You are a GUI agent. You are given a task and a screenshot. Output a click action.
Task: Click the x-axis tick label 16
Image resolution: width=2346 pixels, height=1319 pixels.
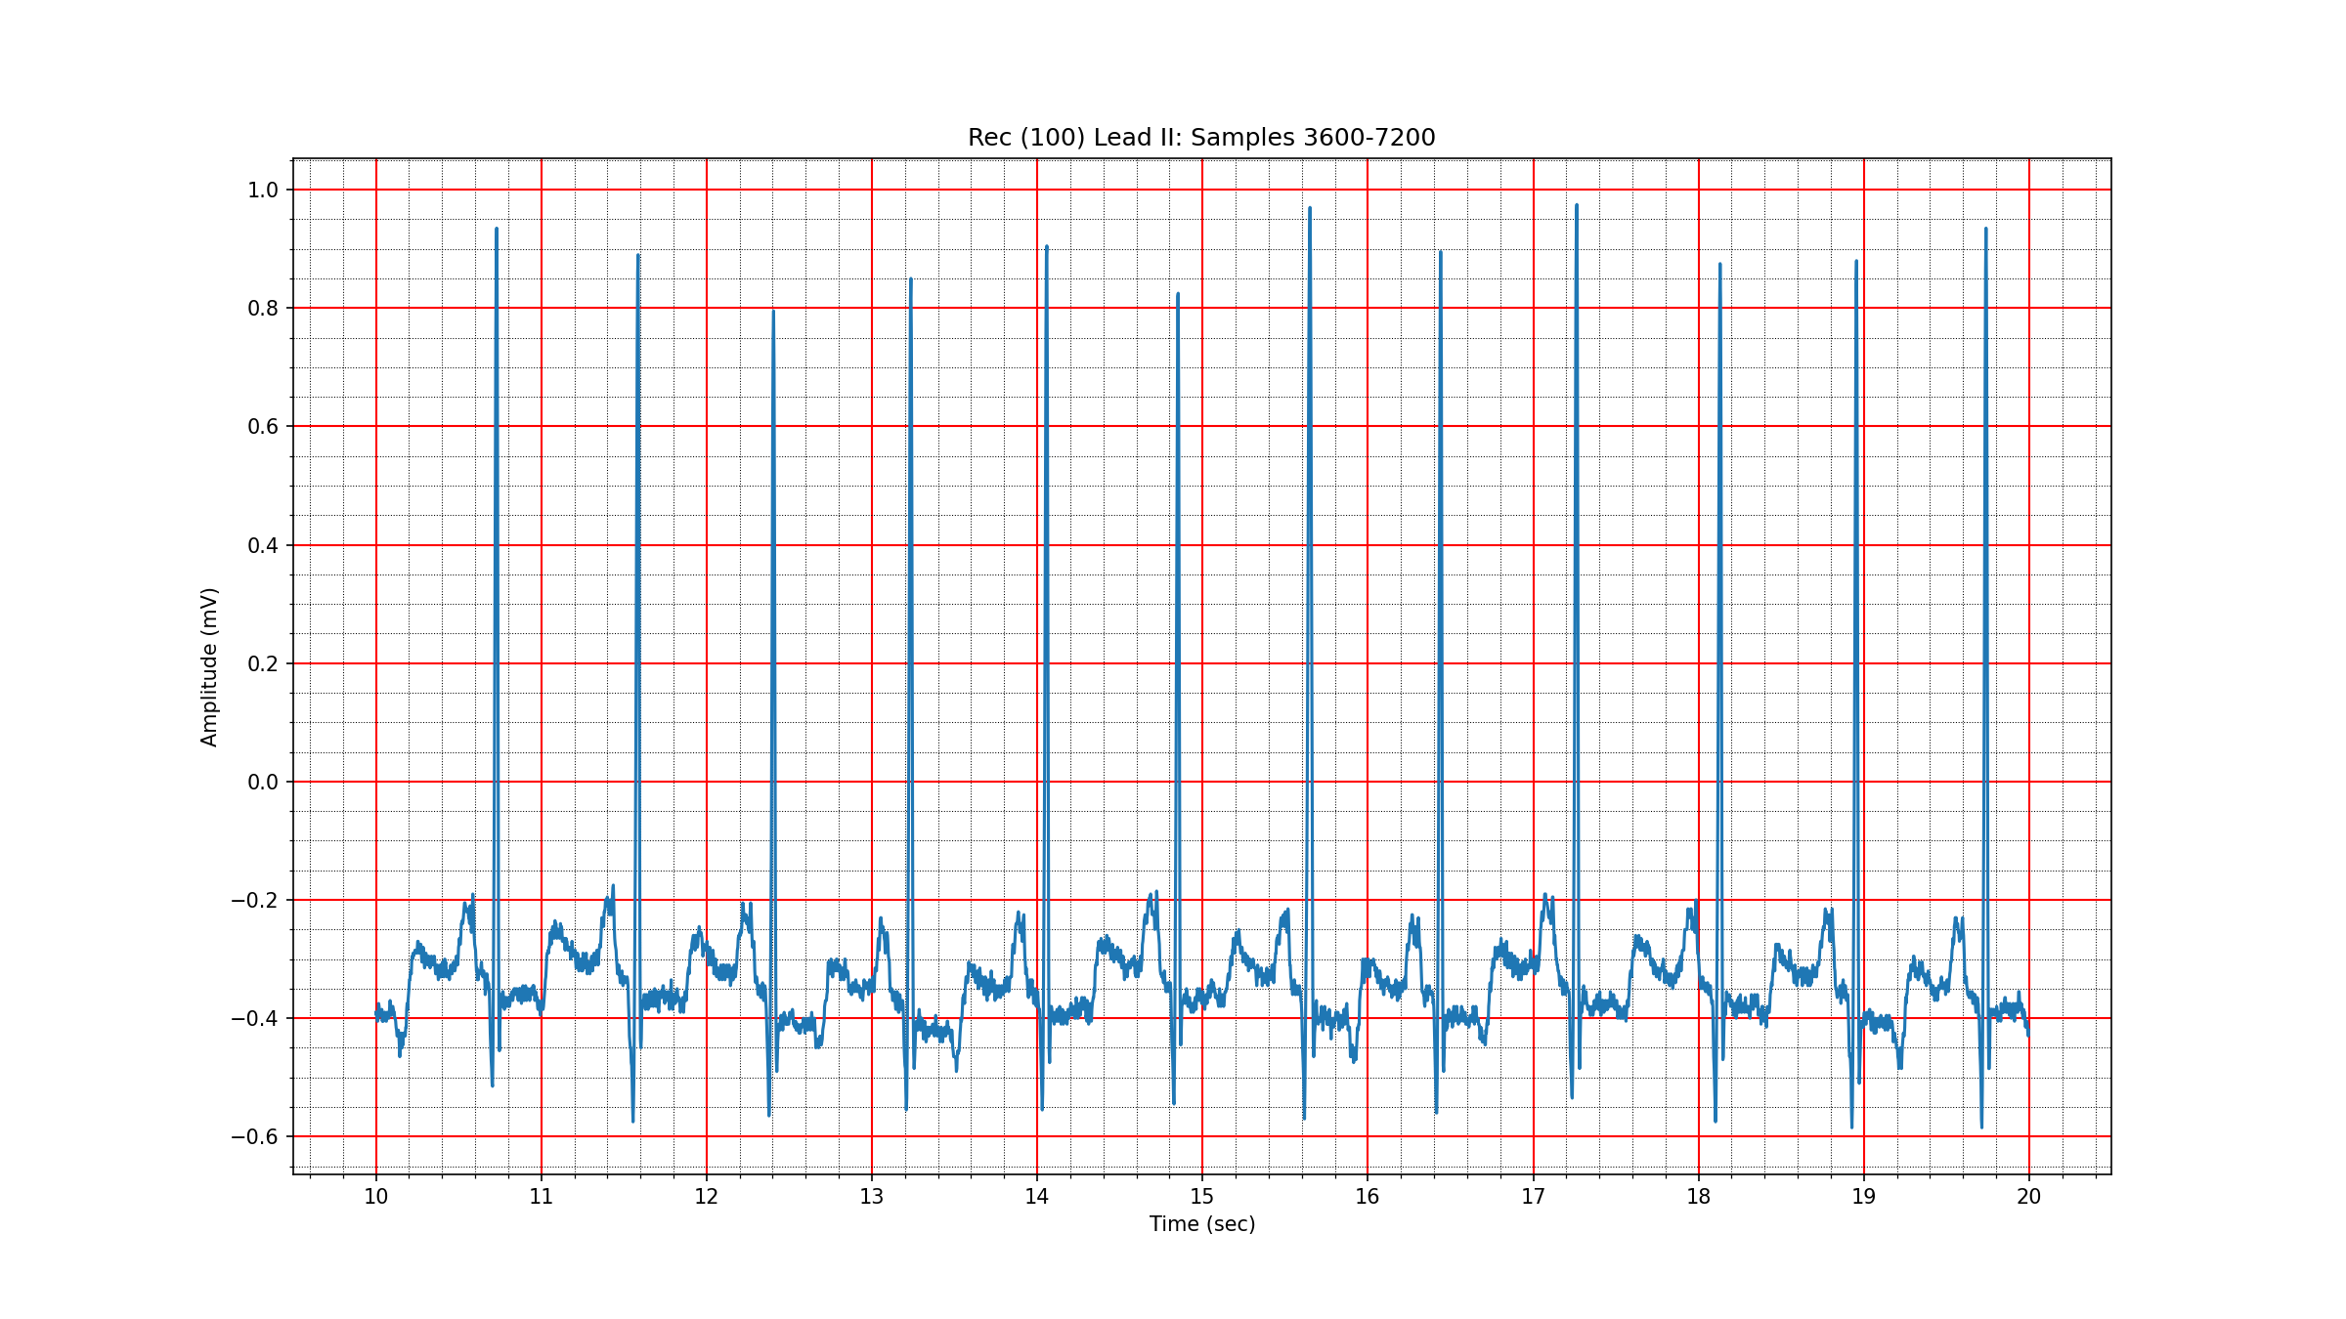pos(1368,1197)
